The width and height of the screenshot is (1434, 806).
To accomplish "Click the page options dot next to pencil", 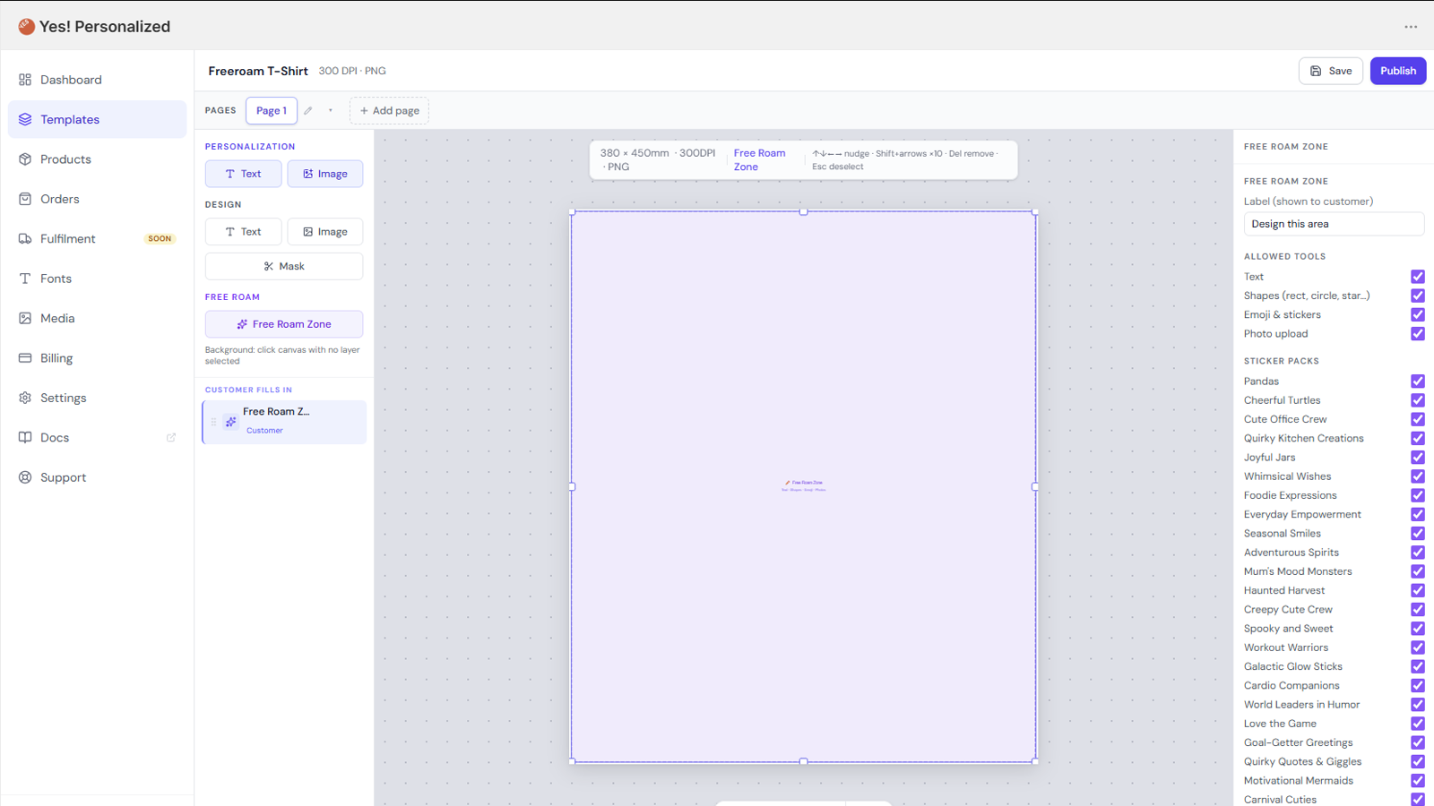I will click(x=331, y=111).
